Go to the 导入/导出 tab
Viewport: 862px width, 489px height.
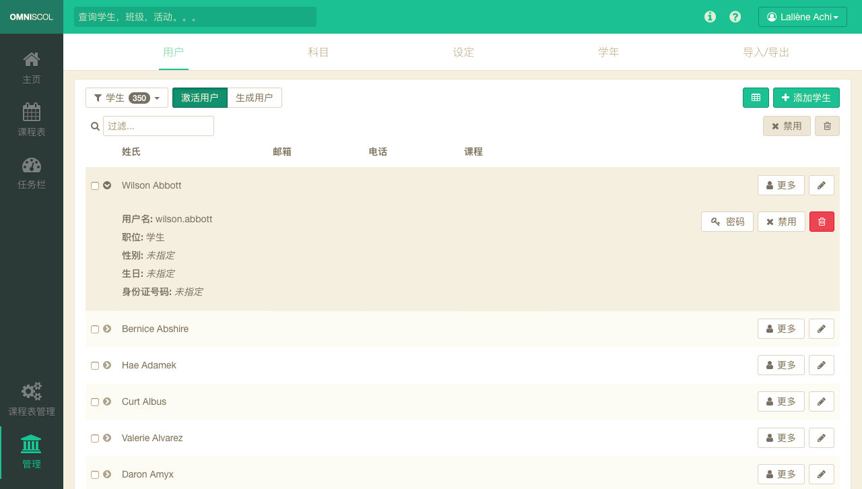coord(766,52)
